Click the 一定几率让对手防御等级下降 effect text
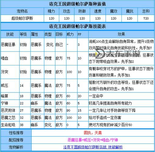Screen dimensions: 155x152 (x=112, y=110)
